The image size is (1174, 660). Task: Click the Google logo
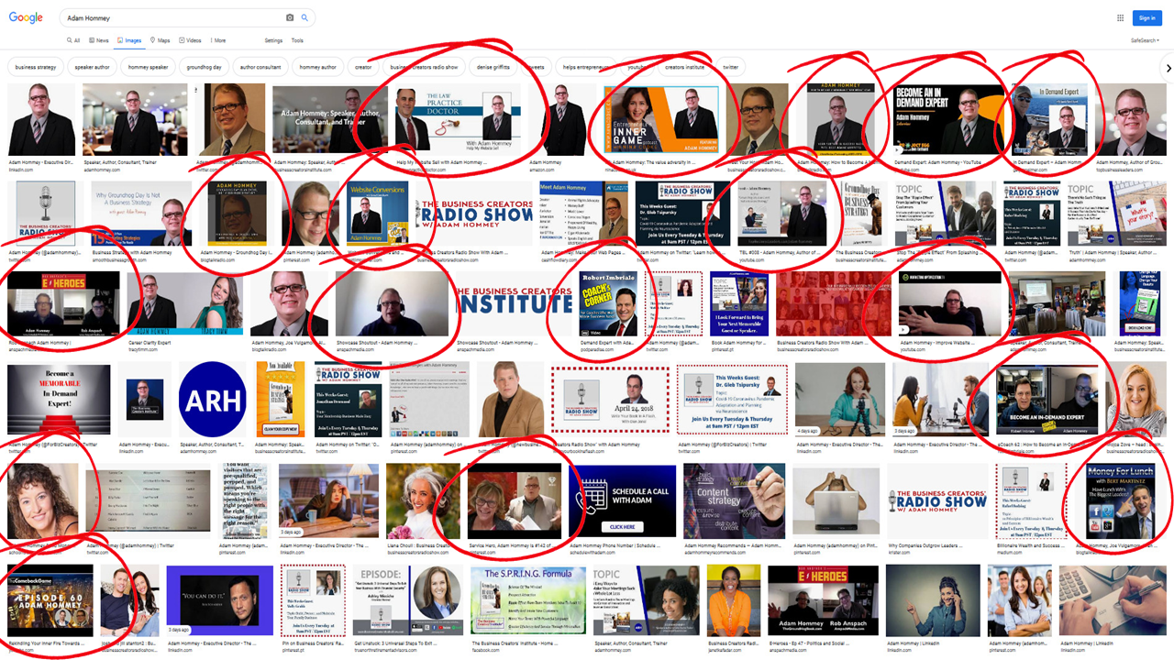click(x=26, y=17)
